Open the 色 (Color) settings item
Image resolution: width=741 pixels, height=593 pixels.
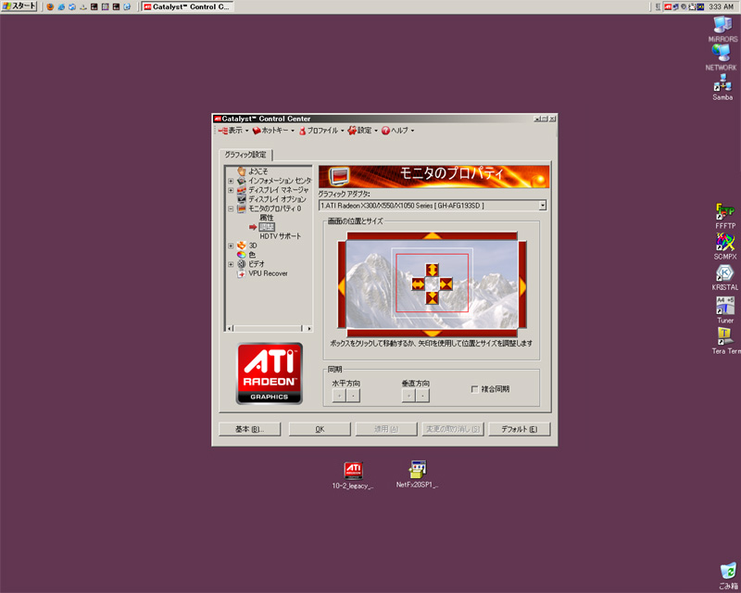252,255
